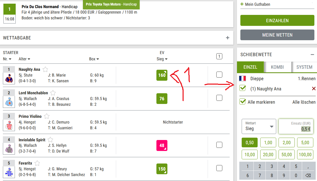Open the Wettart Sieg dropdown
Screen dimensions: 317x181
point(259,126)
